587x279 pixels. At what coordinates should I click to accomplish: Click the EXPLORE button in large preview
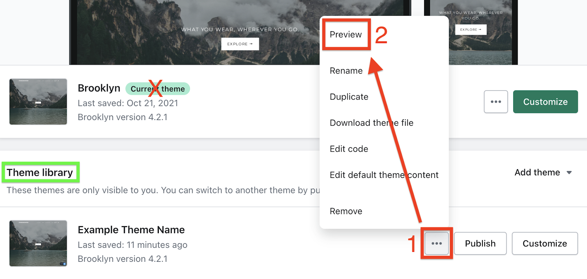click(240, 44)
